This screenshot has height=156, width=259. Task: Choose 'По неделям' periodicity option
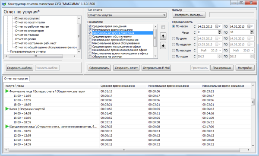174,45
